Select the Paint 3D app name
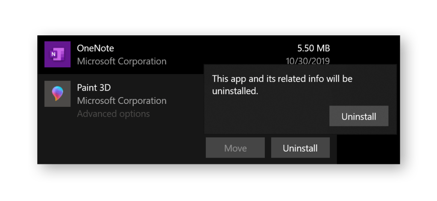This screenshot has height=201, width=437. click(94, 88)
